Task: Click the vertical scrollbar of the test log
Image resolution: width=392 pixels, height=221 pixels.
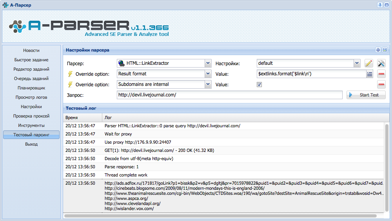Action: tap(387, 167)
